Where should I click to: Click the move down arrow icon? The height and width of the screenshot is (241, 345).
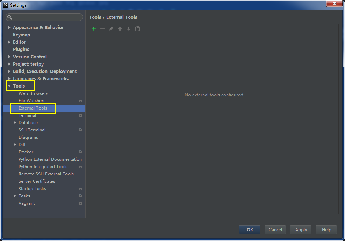click(x=129, y=29)
